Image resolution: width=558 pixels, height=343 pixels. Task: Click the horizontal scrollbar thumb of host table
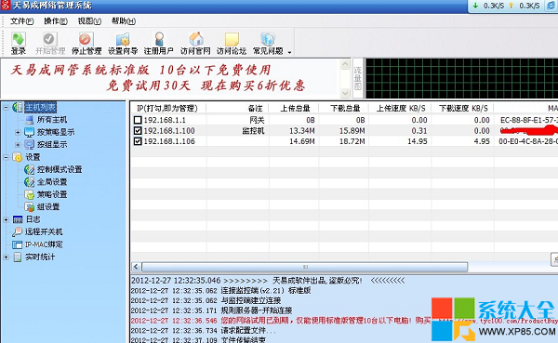tap(305, 267)
